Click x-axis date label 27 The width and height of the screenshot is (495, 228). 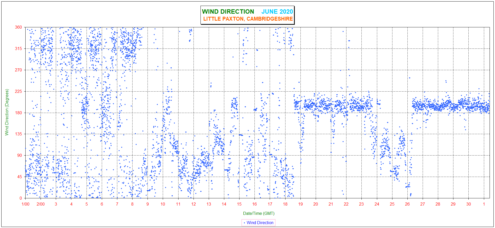tap(423, 204)
